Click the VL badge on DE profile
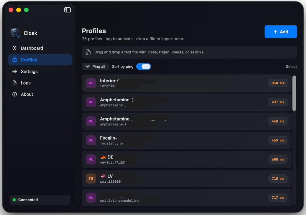 [x=91, y=159]
